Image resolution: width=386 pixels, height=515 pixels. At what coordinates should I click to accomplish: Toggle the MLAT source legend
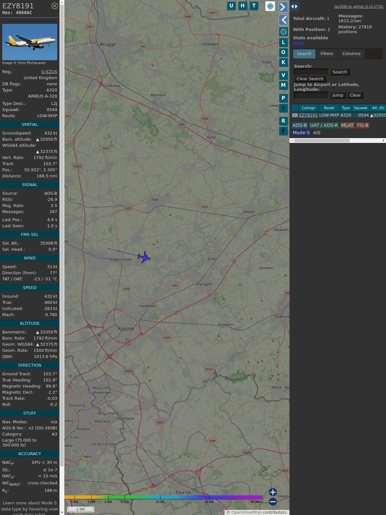pyautogui.click(x=347, y=125)
